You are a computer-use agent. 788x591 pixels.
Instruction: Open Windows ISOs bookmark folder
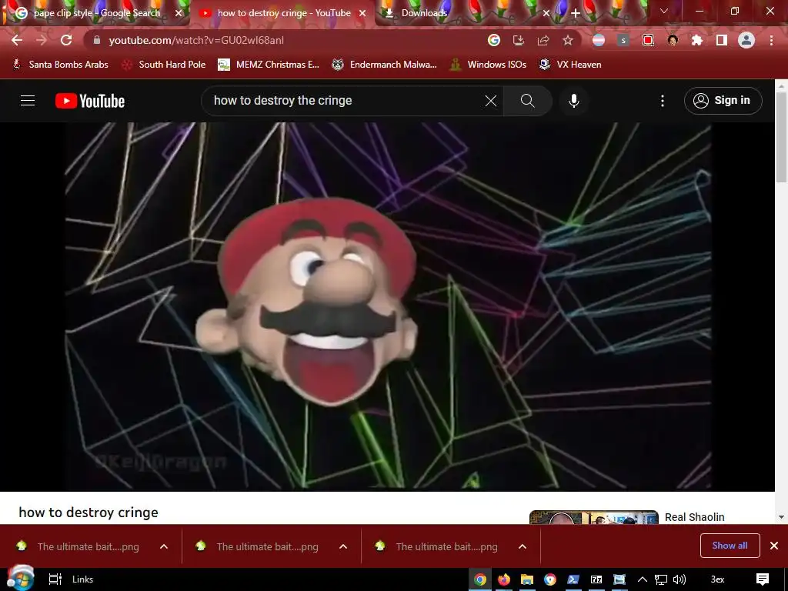pyautogui.click(x=488, y=65)
